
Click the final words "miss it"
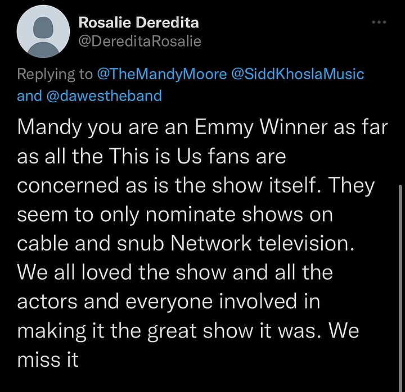pos(48,360)
